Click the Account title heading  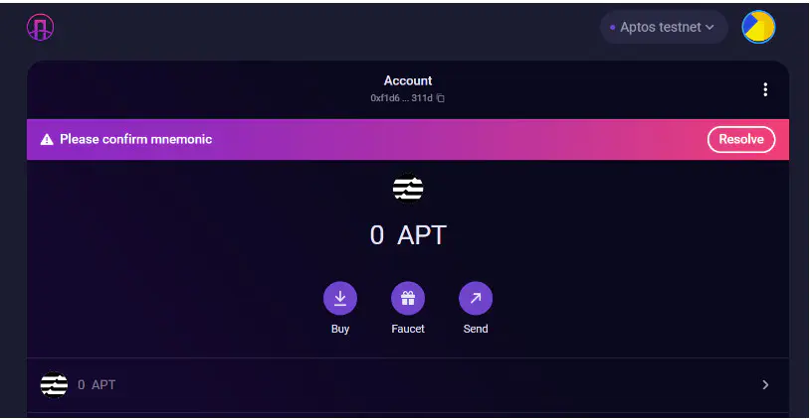click(x=408, y=80)
